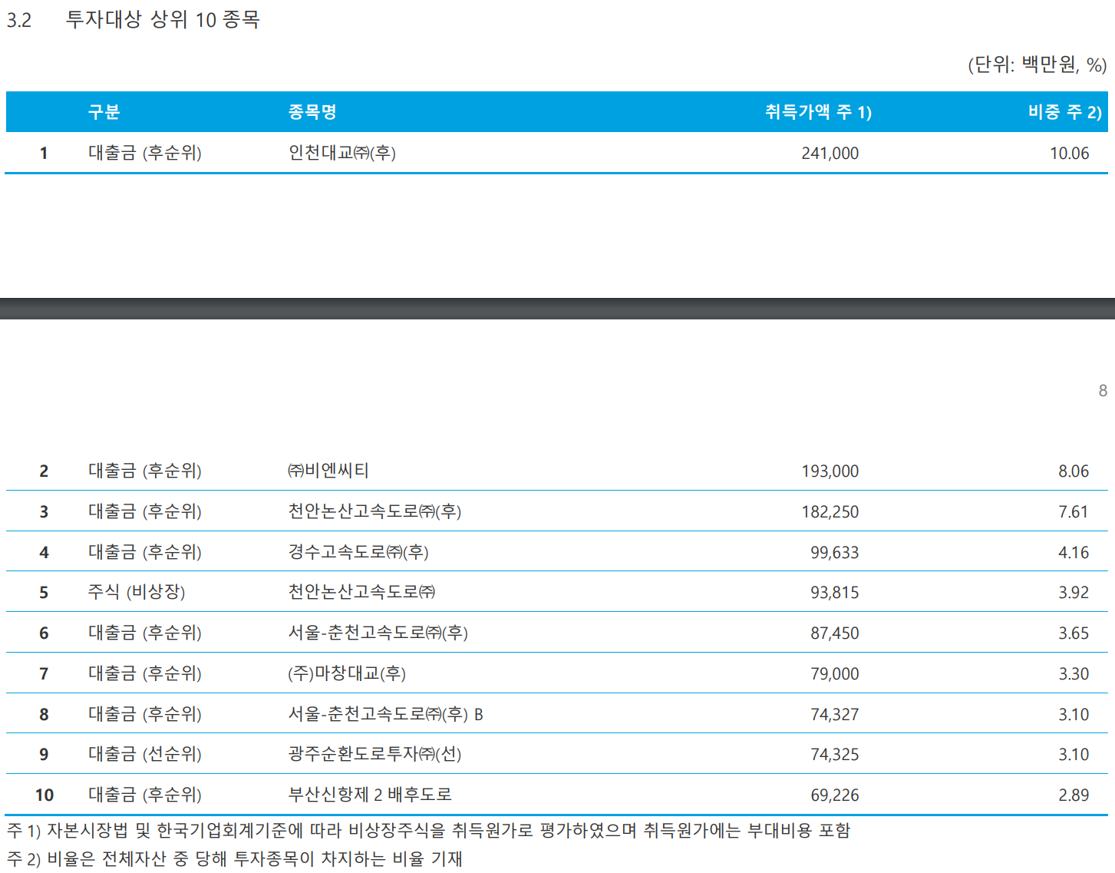Select the amount 241,000
The image size is (1115, 873).
(830, 154)
